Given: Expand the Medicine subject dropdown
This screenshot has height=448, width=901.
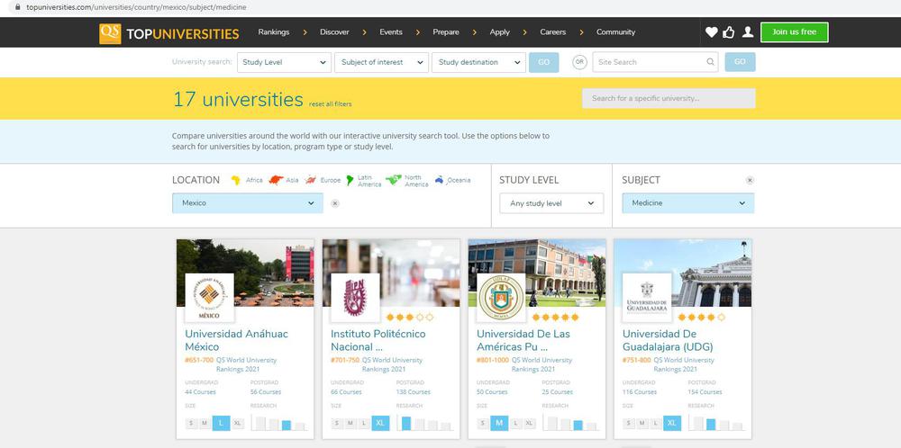Looking at the screenshot, I should [x=687, y=203].
